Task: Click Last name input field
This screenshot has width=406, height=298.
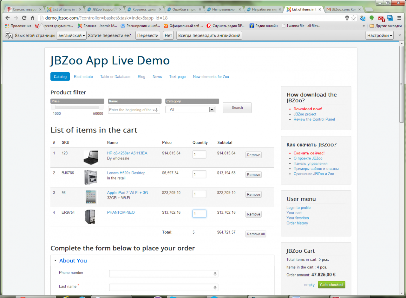Action: [164, 288]
